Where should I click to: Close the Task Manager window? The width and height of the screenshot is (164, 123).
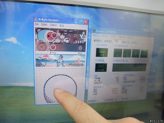pos(153,35)
